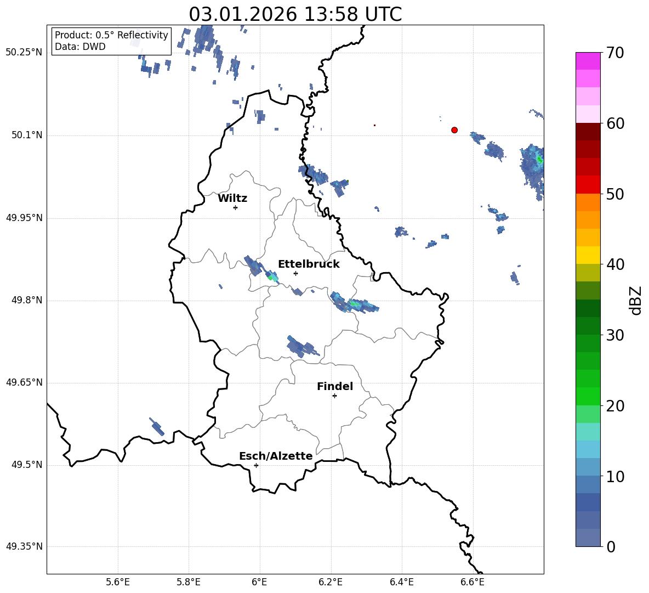The width and height of the screenshot is (649, 593).
Task: Pick the yellow colorbar segment at 40
Action: (x=588, y=255)
